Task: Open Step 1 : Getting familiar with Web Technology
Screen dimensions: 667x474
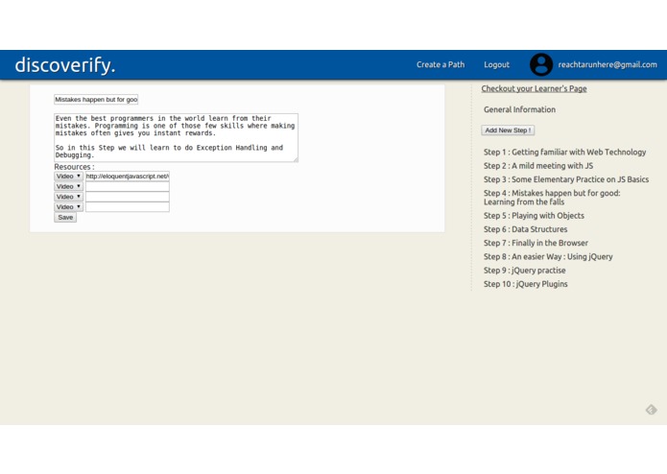Action: pos(564,153)
